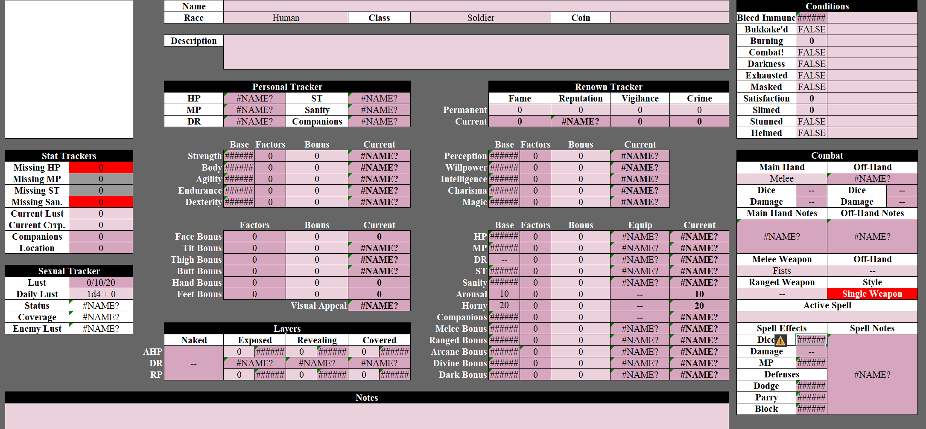Select the Dark Bonus Current cell

pyautogui.click(x=699, y=374)
